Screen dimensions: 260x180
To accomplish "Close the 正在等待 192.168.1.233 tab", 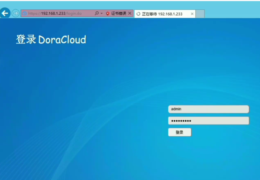I will 192,14.
